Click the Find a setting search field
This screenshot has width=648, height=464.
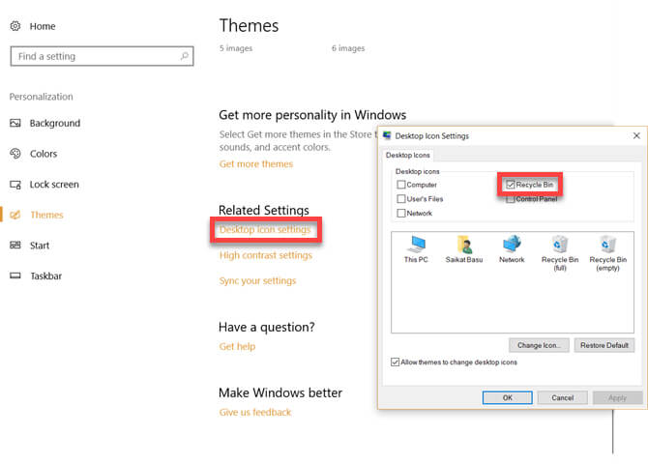pos(102,56)
